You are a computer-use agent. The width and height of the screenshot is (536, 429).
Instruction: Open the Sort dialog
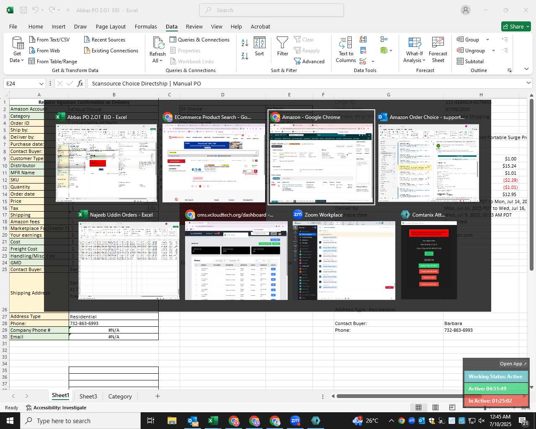260,47
